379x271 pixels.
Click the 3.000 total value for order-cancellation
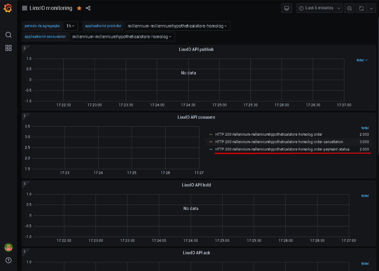[364, 142]
